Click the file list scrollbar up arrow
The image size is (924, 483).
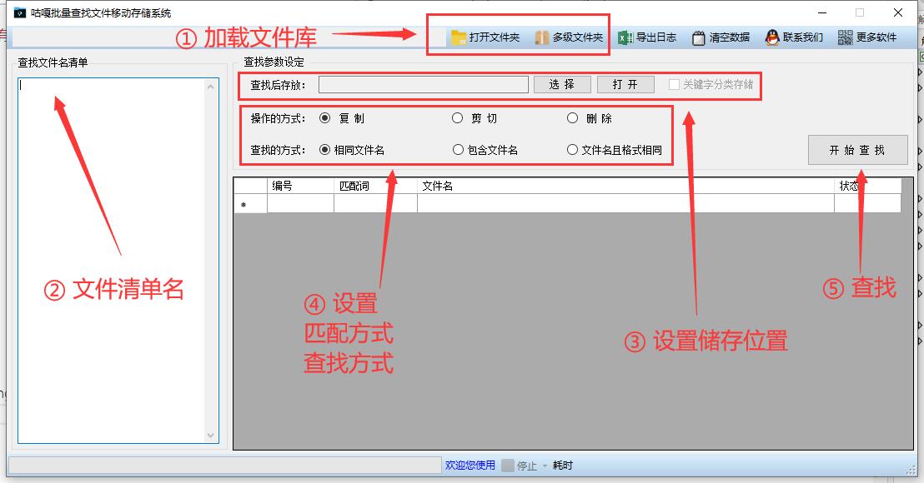click(x=211, y=87)
